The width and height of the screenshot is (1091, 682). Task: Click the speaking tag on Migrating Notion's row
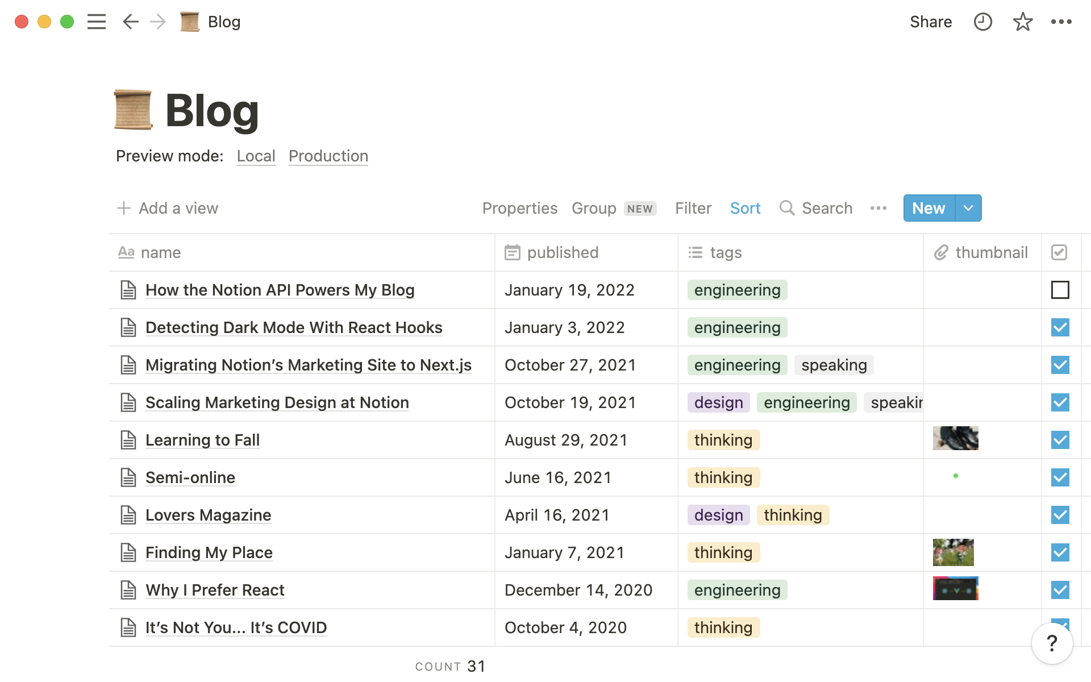[x=834, y=365]
